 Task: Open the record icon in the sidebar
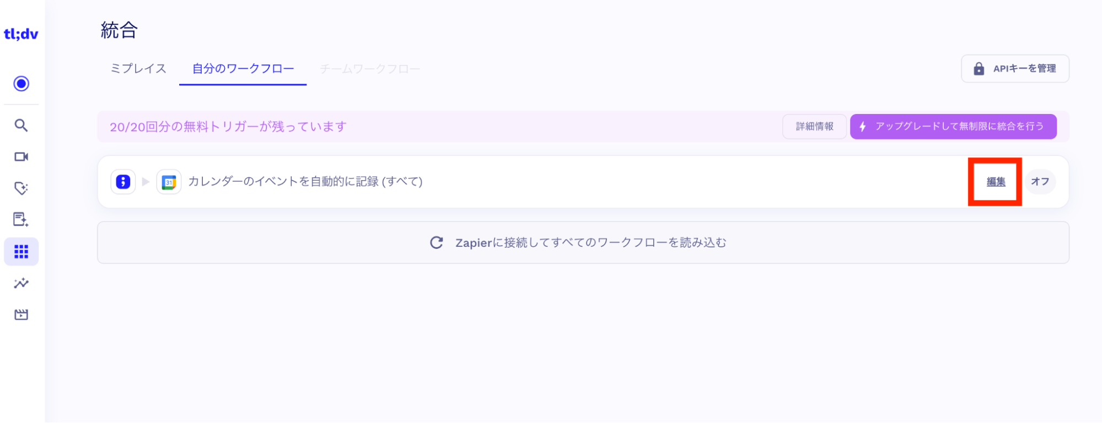[21, 84]
